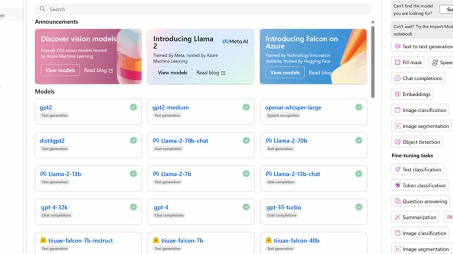Click the external link icon on Llama Read blog
Image resolution: width=453 pixels, height=254 pixels.
tap(223, 73)
